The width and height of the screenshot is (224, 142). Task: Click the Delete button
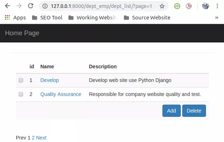194,111
